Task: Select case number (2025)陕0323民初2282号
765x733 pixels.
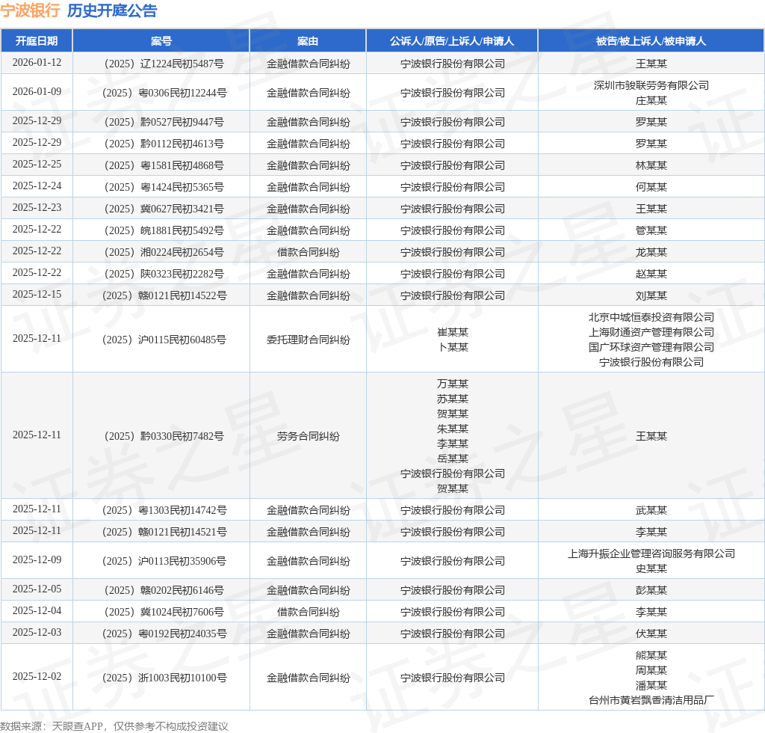Action: tap(164, 274)
